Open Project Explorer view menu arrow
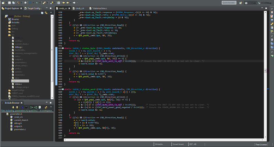This screenshot has height=147, width=274. pyautogui.click(x=51, y=13)
